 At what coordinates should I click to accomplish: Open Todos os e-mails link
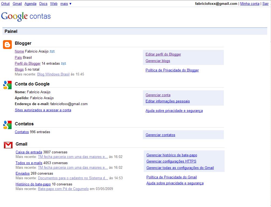pos(29,163)
